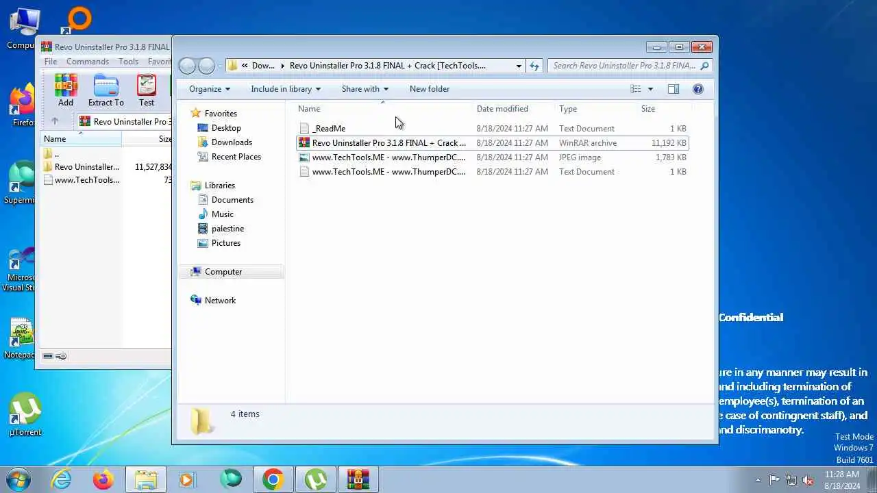877x493 pixels.
Task: Open the Orbit shortcut icon on the desktop
Action: point(78,19)
